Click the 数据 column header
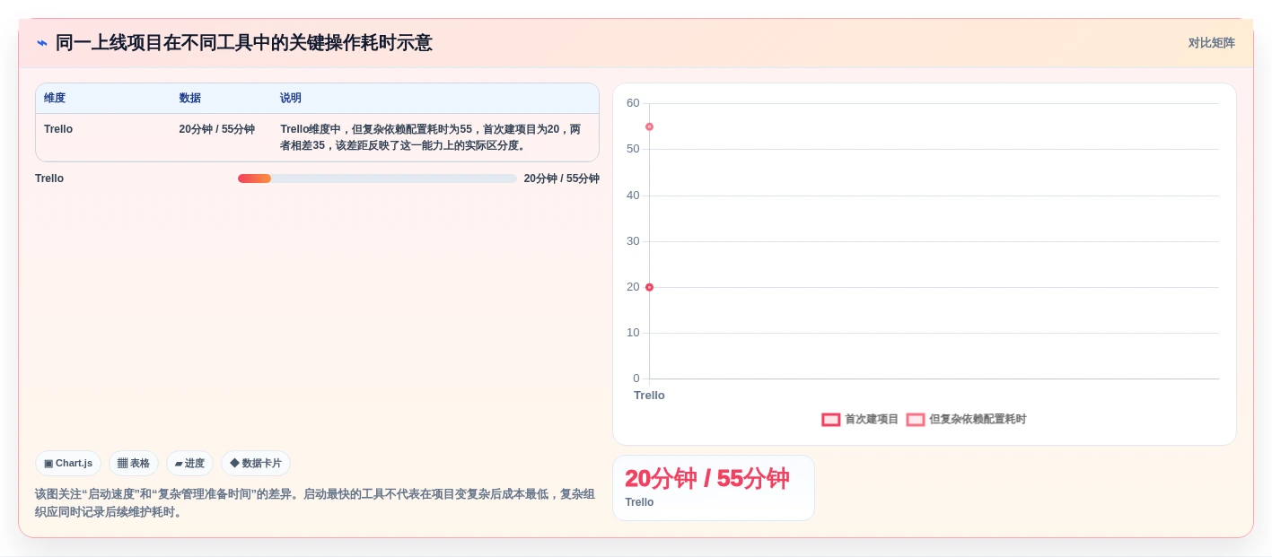Image resolution: width=1272 pixels, height=557 pixels. [x=189, y=98]
